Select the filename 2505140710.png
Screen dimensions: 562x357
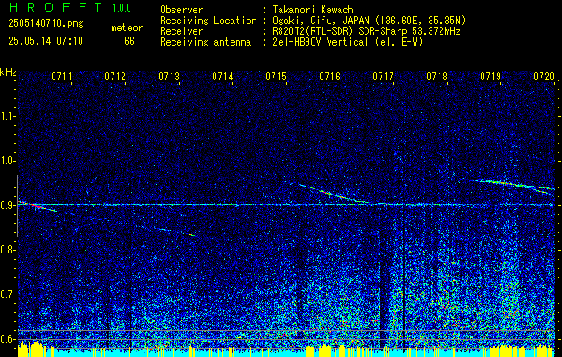click(46, 24)
